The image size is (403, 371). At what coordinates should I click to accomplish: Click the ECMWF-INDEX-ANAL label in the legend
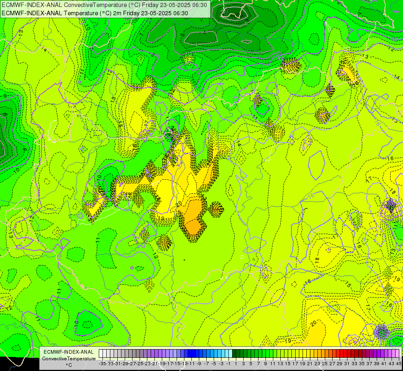click(x=69, y=352)
